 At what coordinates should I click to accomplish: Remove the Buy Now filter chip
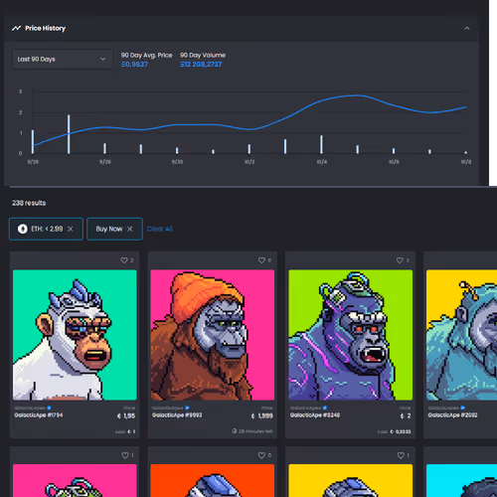tap(130, 229)
